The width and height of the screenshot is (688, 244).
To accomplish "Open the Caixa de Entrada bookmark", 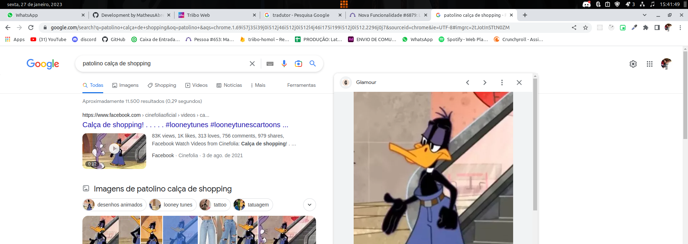I will [x=156, y=39].
